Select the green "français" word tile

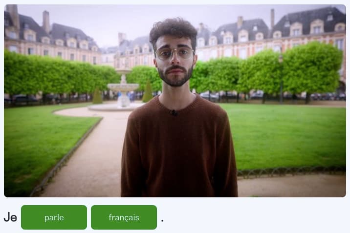pyautogui.click(x=124, y=217)
